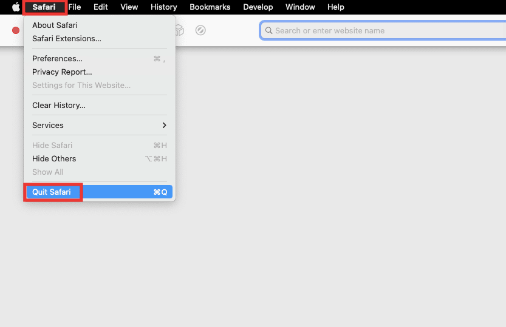Click the circular slash toolbar icon

click(x=200, y=30)
